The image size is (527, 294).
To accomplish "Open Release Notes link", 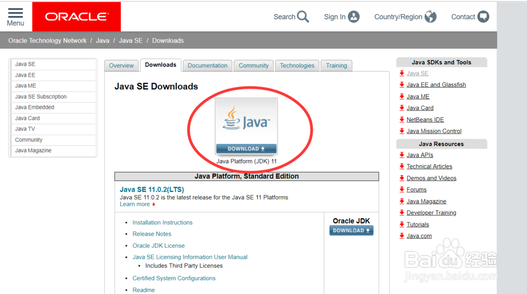I will point(152,234).
